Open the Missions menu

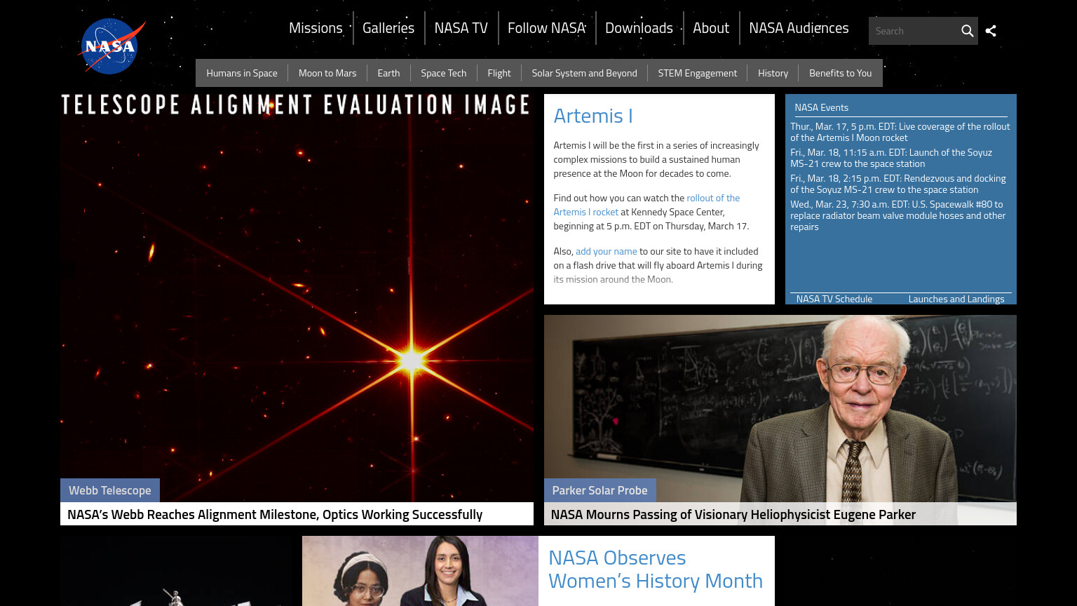tap(316, 28)
